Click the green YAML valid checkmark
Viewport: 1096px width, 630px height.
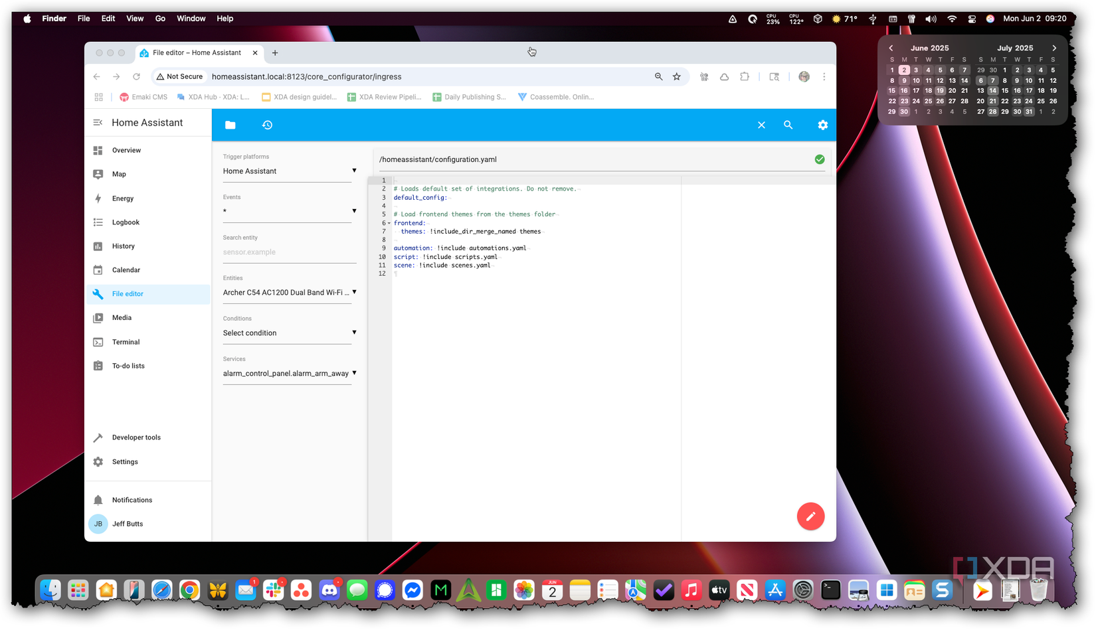819,159
